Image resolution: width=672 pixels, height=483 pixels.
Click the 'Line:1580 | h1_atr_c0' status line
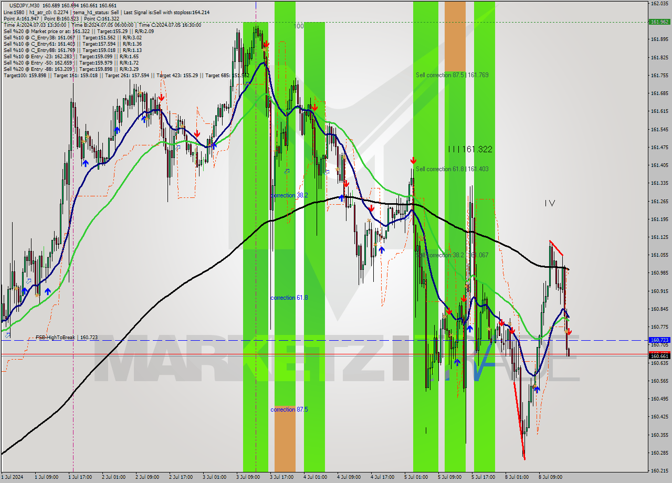107,12
